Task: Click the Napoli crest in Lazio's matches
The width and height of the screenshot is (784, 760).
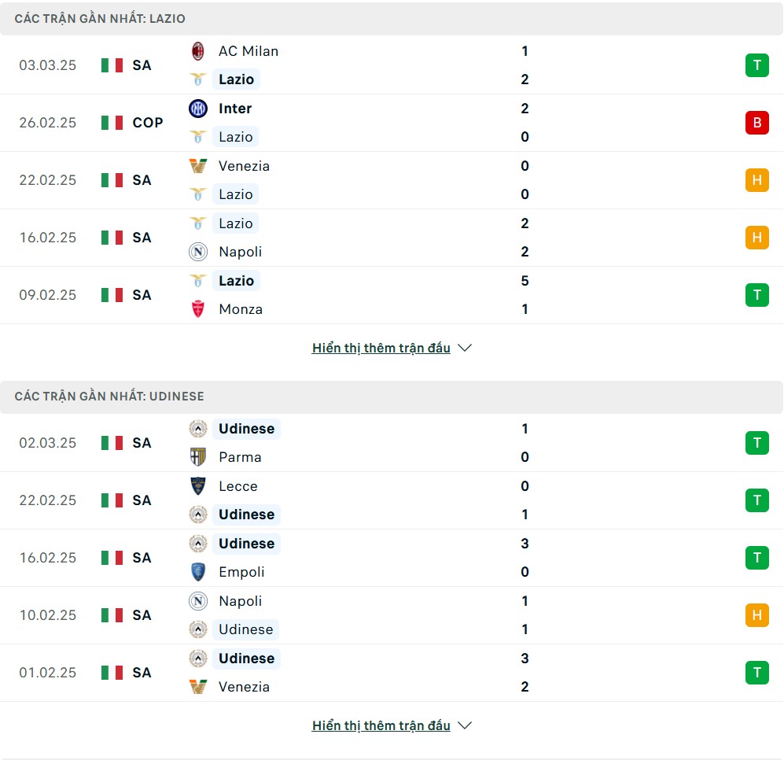Action: coord(198,252)
